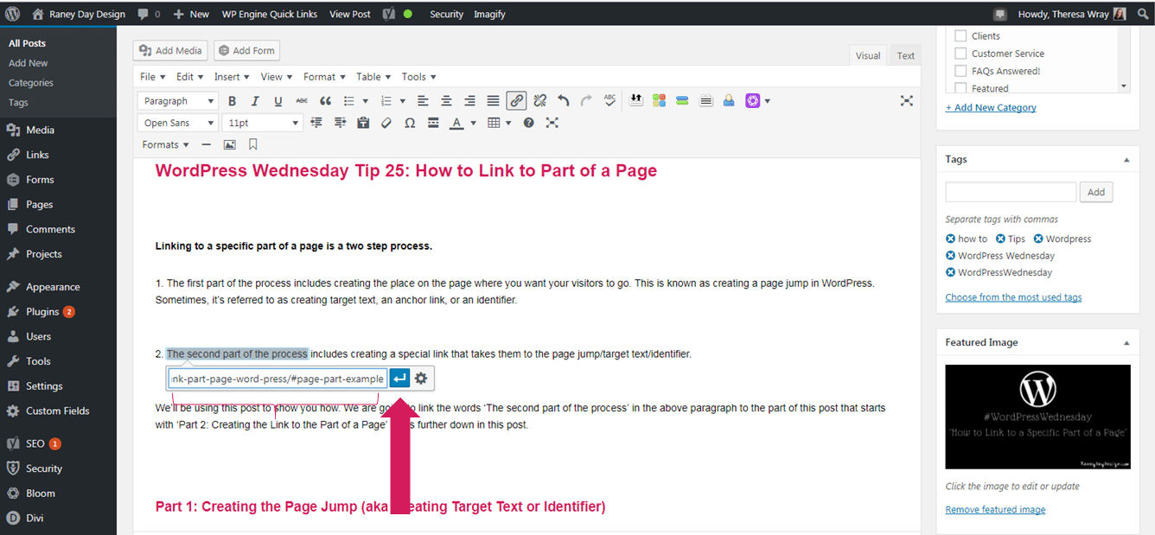
Task: Check the FAQs Answered! category
Action: [960, 71]
